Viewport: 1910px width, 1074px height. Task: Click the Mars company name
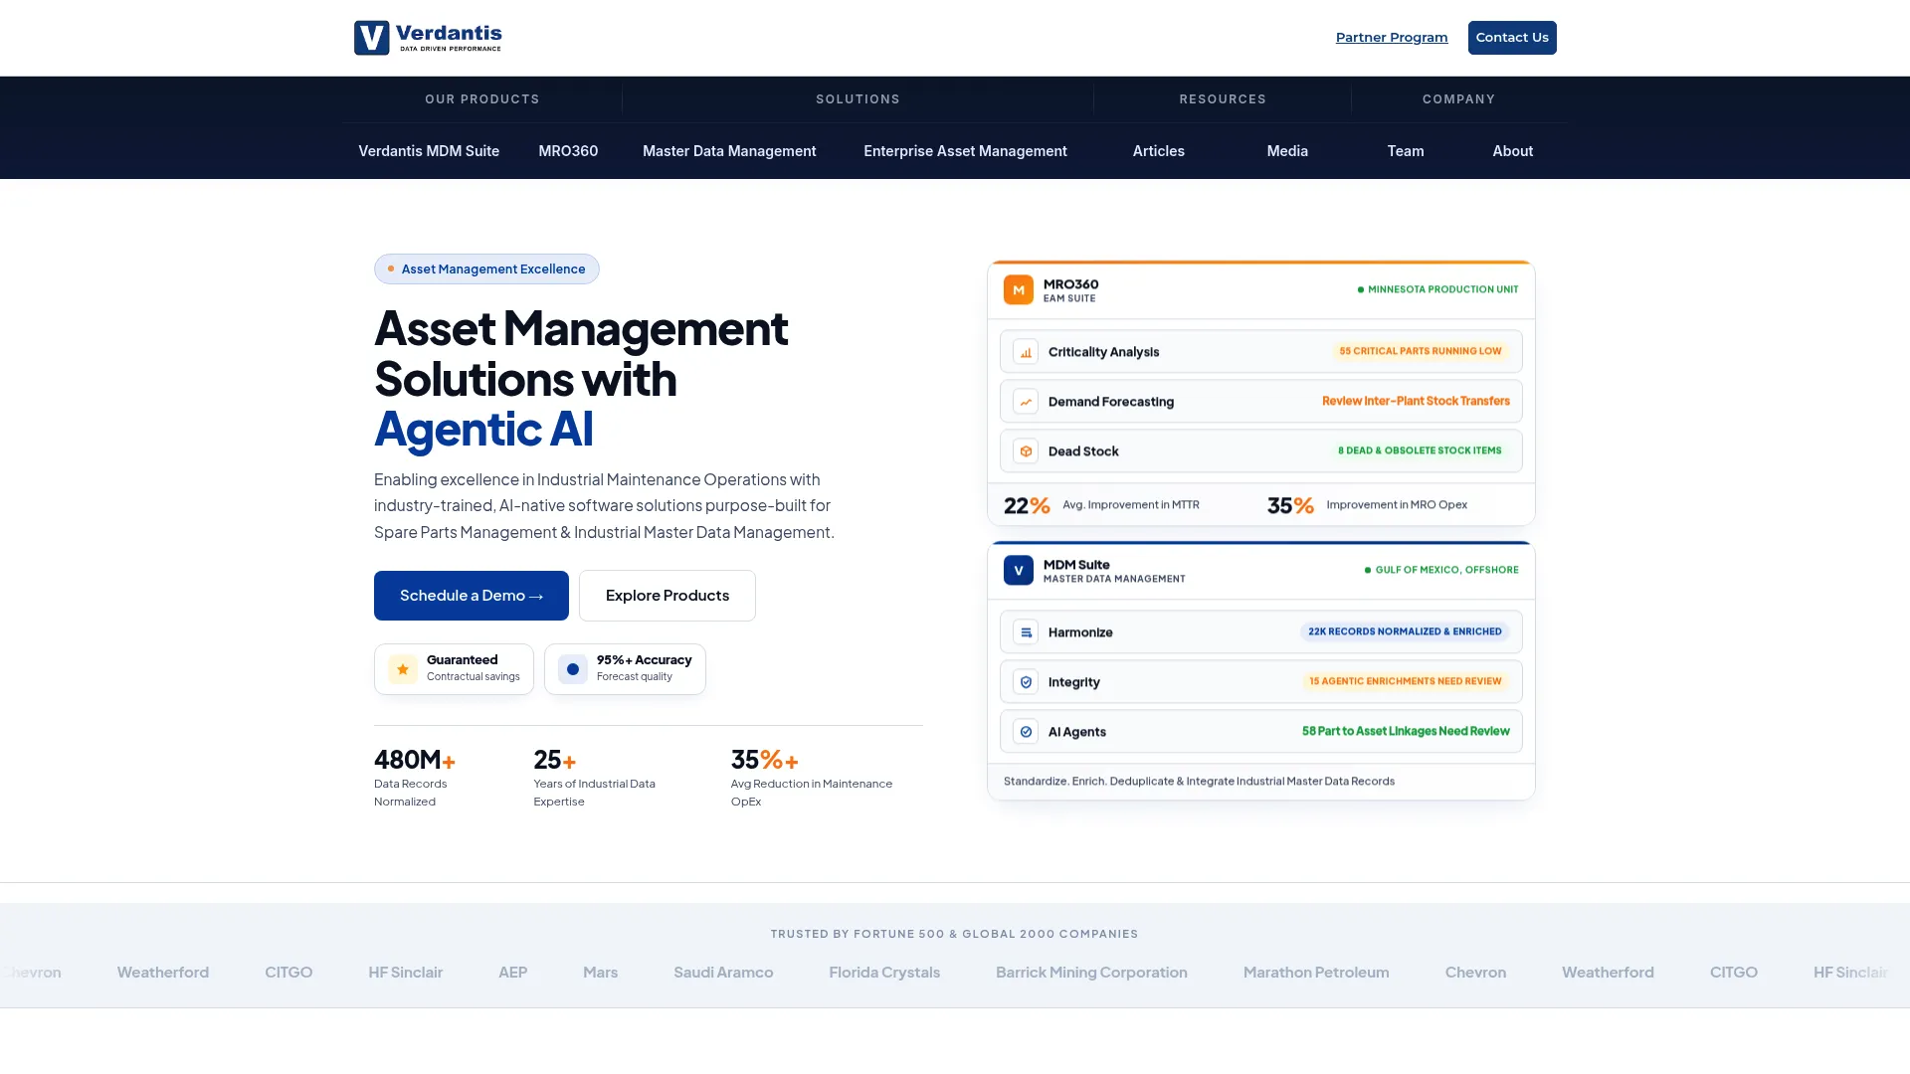[600, 973]
